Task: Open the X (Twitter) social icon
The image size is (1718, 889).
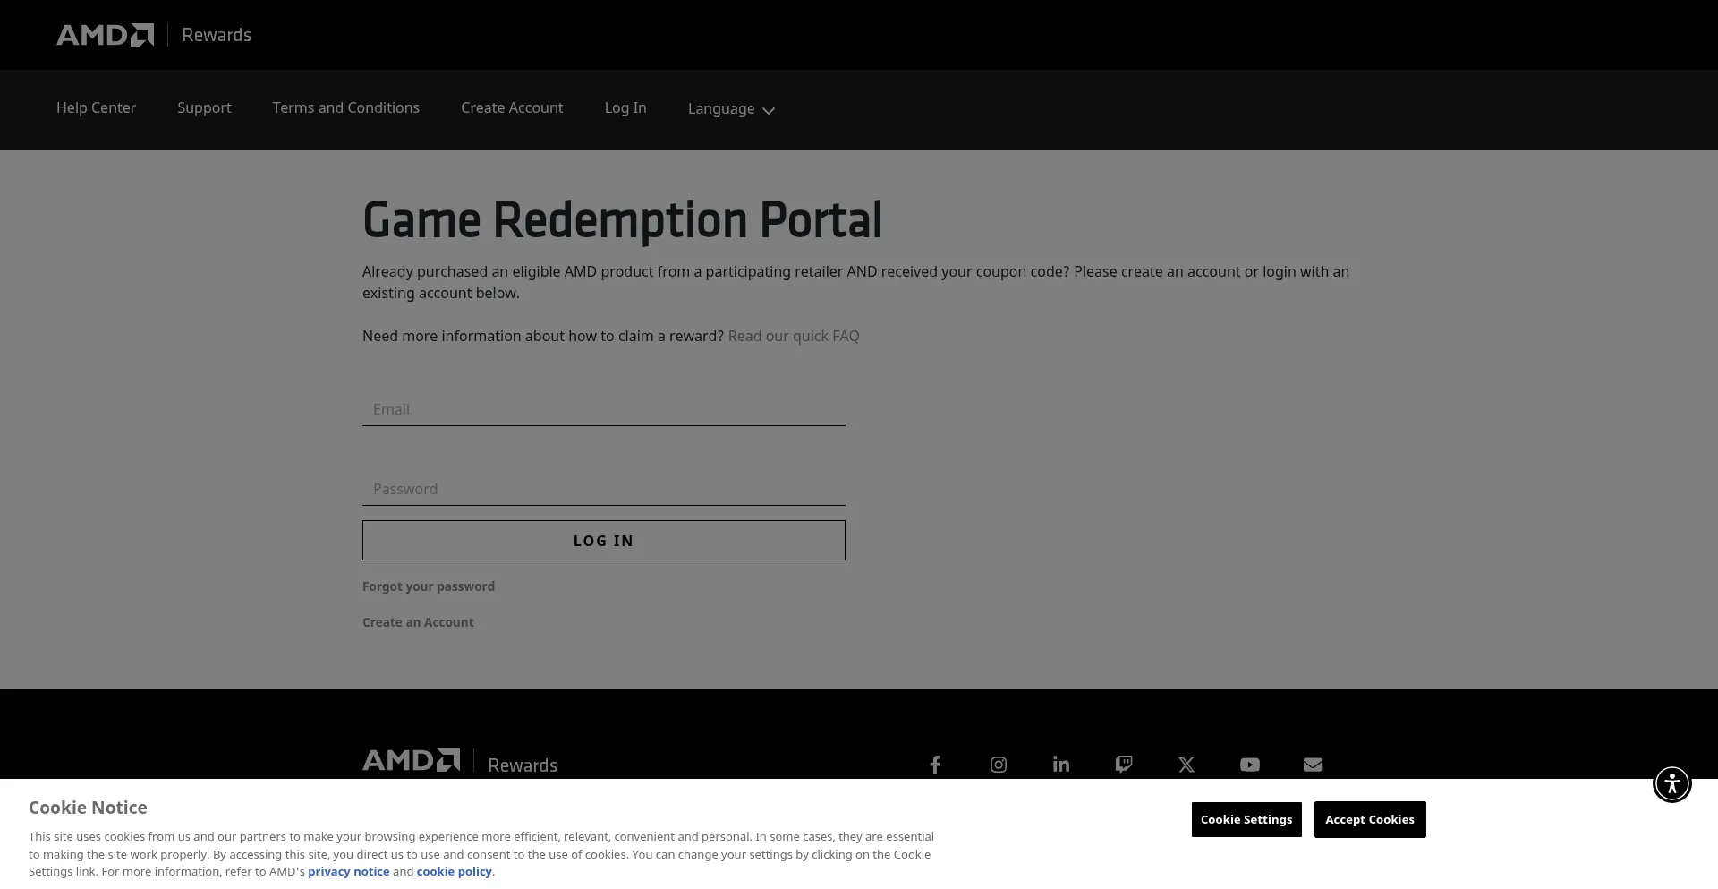Action: point(1186,765)
